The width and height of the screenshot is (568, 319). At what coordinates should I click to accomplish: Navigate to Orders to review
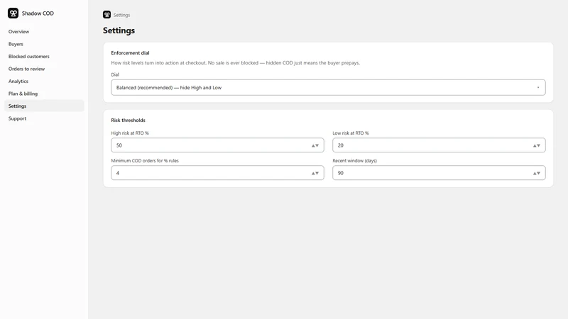(26, 69)
